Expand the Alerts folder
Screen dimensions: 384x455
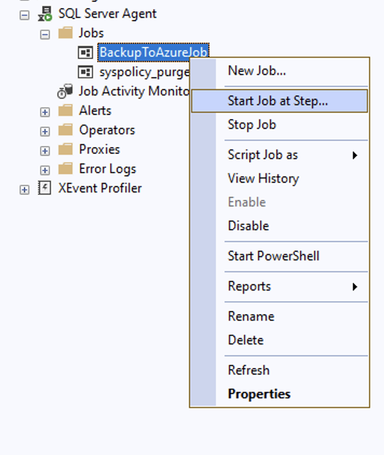tap(45, 112)
